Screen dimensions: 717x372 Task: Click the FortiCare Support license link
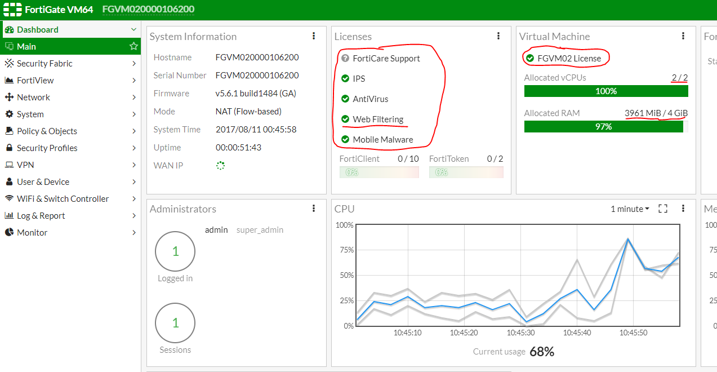(x=386, y=58)
